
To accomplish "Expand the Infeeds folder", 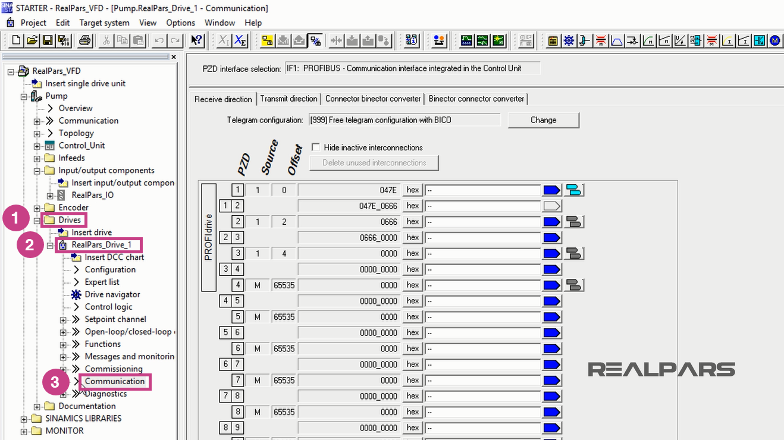I will [37, 158].
